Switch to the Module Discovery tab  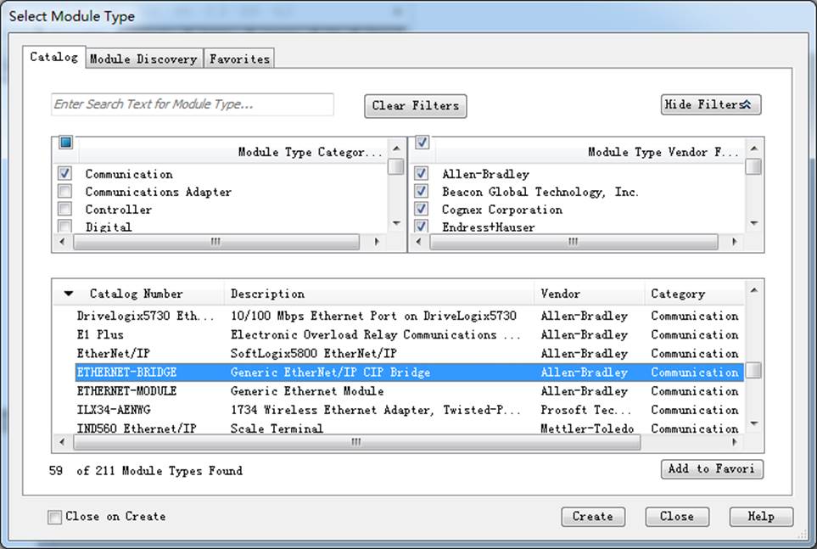pos(144,59)
